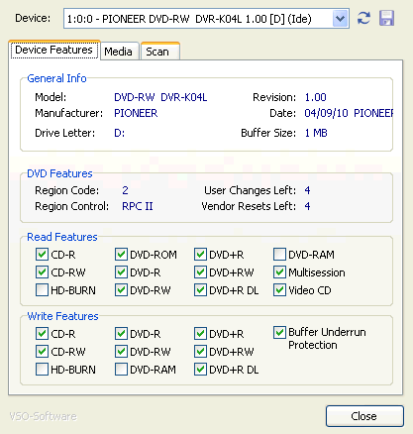This screenshot has width=413, height=434.
Task: Click the User Changes Left value
Action: pos(307,190)
